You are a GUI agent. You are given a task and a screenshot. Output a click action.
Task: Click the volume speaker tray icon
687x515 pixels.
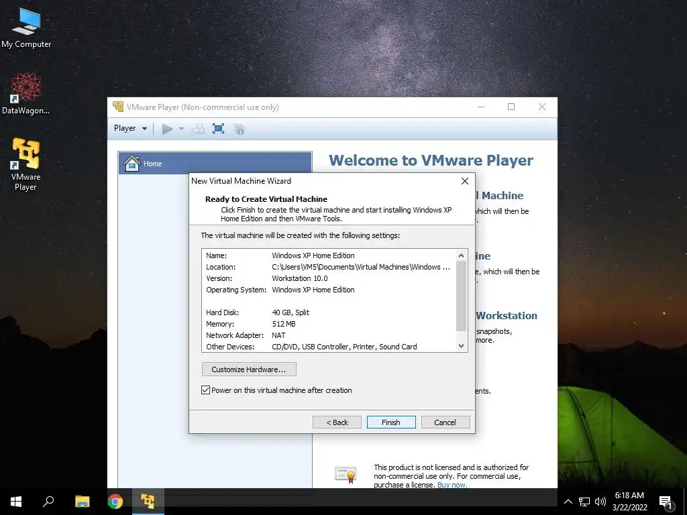tap(600, 502)
